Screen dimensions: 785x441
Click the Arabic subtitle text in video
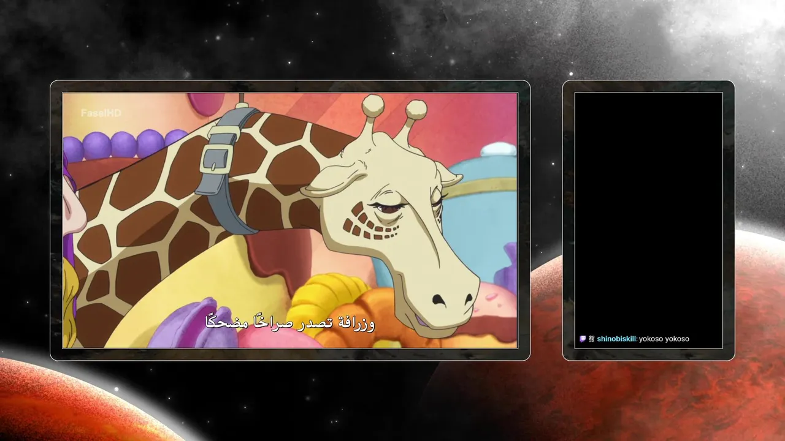click(290, 323)
